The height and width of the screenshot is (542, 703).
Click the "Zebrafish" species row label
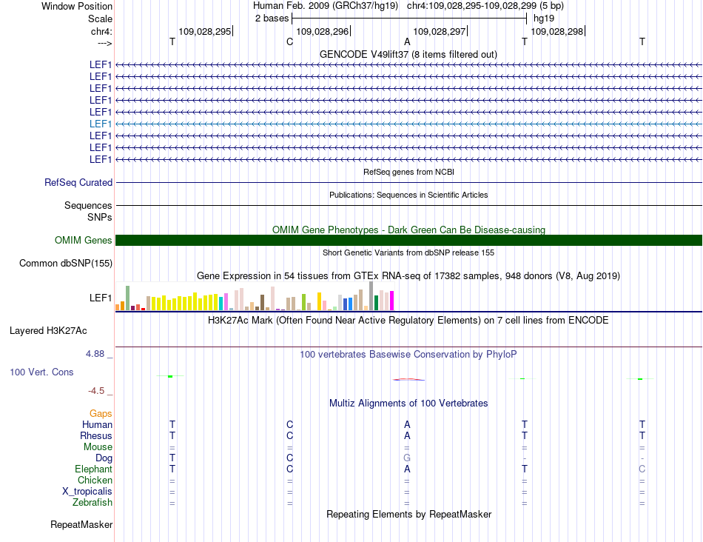[x=92, y=503]
